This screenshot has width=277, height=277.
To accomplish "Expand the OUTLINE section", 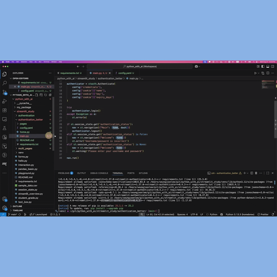I will [x=17, y=206].
